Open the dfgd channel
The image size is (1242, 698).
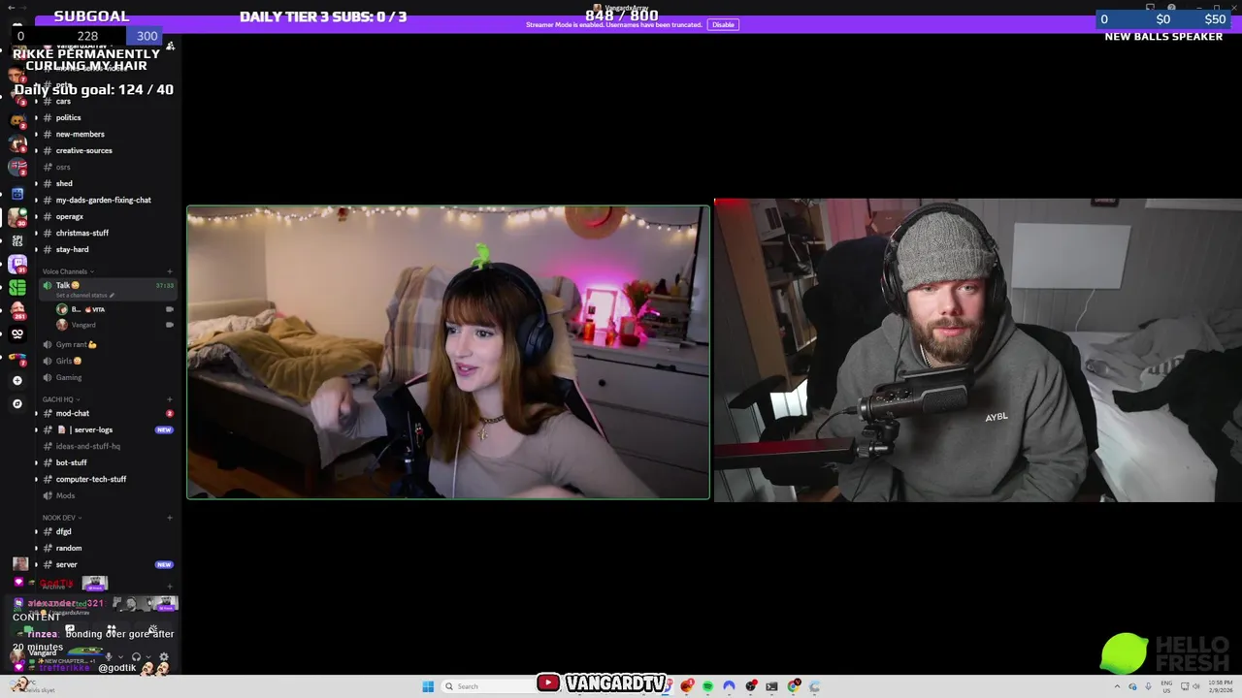[63, 531]
